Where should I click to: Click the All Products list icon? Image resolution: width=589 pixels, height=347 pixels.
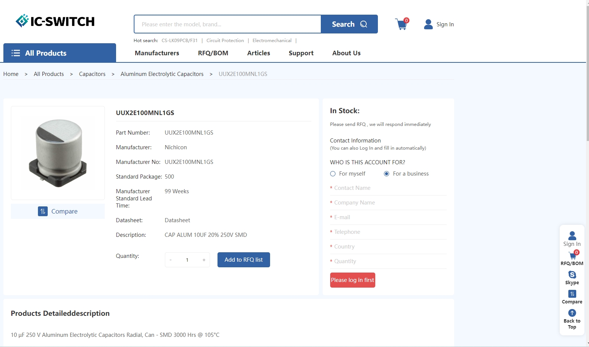pos(16,53)
